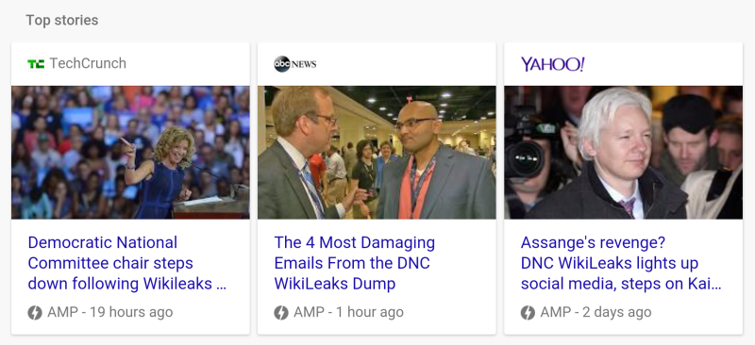Click the two men talking thumbnail
The height and width of the screenshot is (345, 755).
tap(377, 153)
